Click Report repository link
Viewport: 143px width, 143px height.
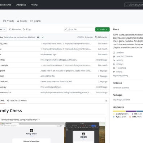pyautogui.click(x=120, y=75)
